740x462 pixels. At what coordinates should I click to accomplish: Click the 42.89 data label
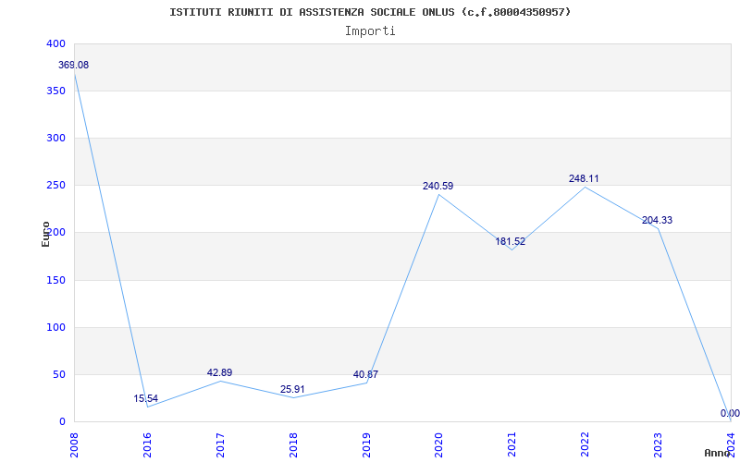click(x=219, y=373)
